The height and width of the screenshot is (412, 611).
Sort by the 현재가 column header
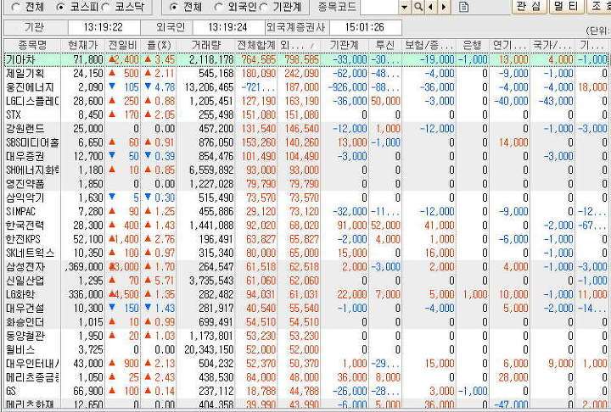click(82, 45)
